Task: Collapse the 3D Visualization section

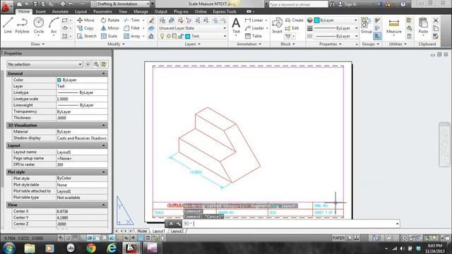Action: (x=104, y=126)
